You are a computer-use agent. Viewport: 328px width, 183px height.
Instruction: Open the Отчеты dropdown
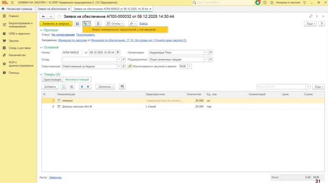(x=115, y=24)
